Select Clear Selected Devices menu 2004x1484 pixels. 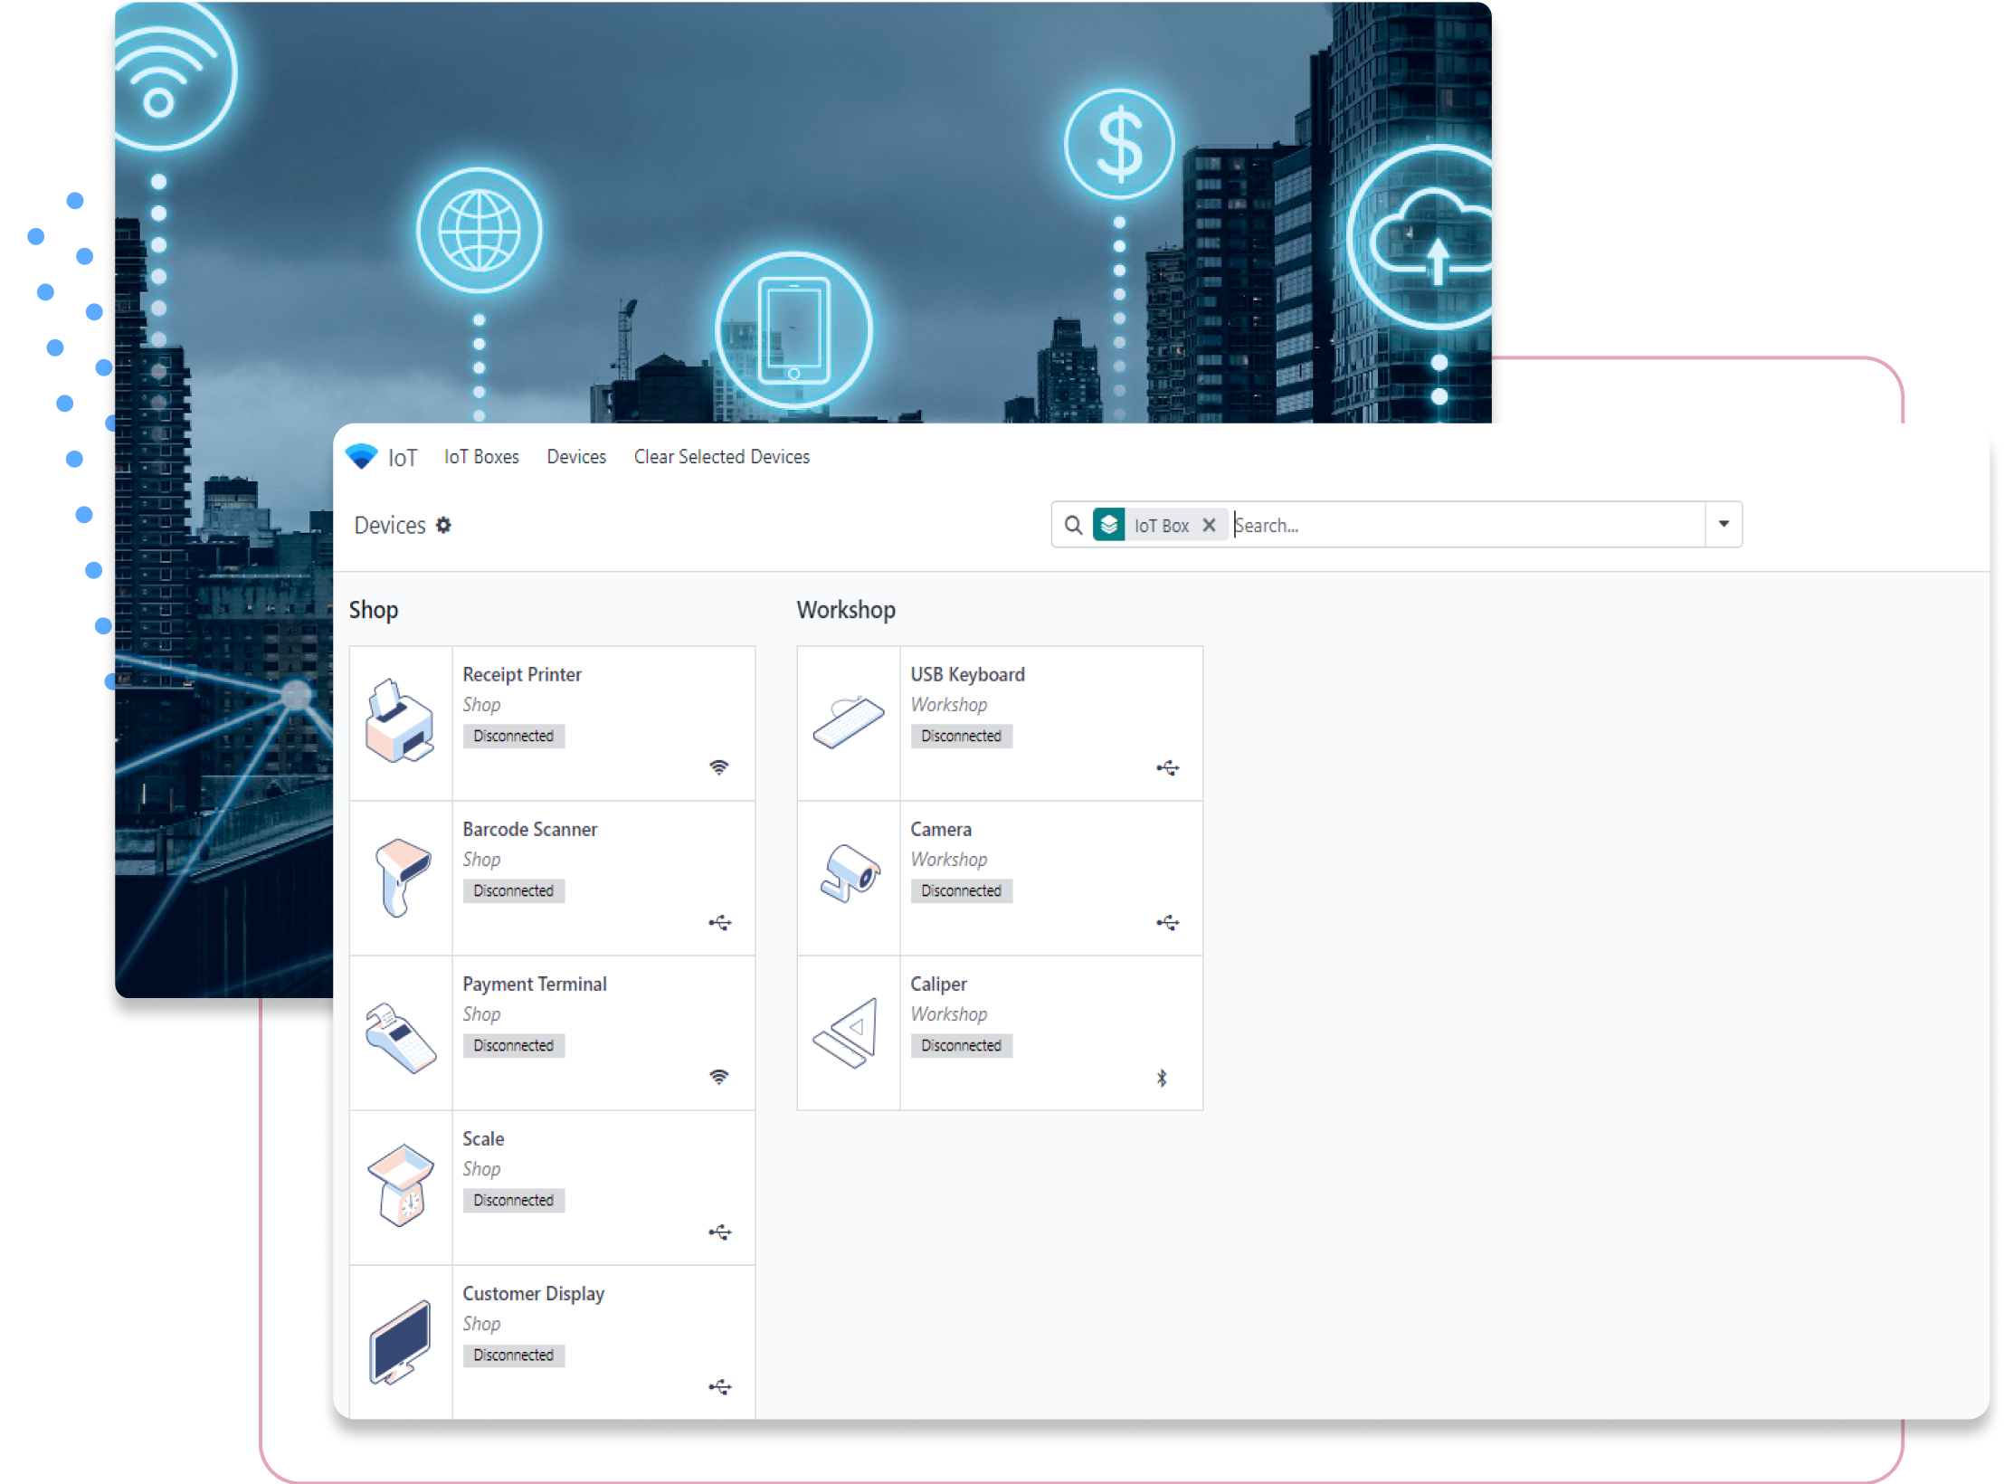(x=721, y=457)
